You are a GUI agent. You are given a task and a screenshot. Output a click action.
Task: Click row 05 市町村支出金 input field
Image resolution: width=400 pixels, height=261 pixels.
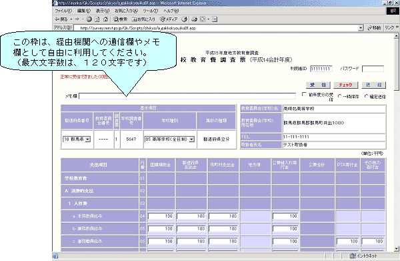point(223,228)
